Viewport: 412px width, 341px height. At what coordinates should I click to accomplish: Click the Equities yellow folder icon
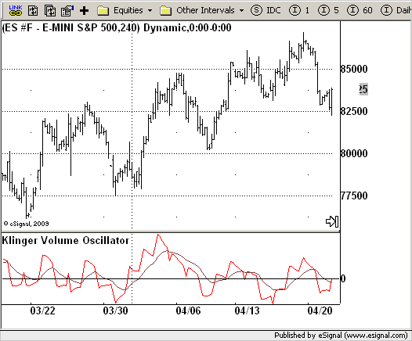tap(103, 11)
